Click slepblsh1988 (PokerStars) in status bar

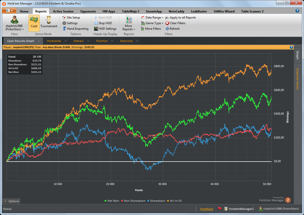pos(279,209)
